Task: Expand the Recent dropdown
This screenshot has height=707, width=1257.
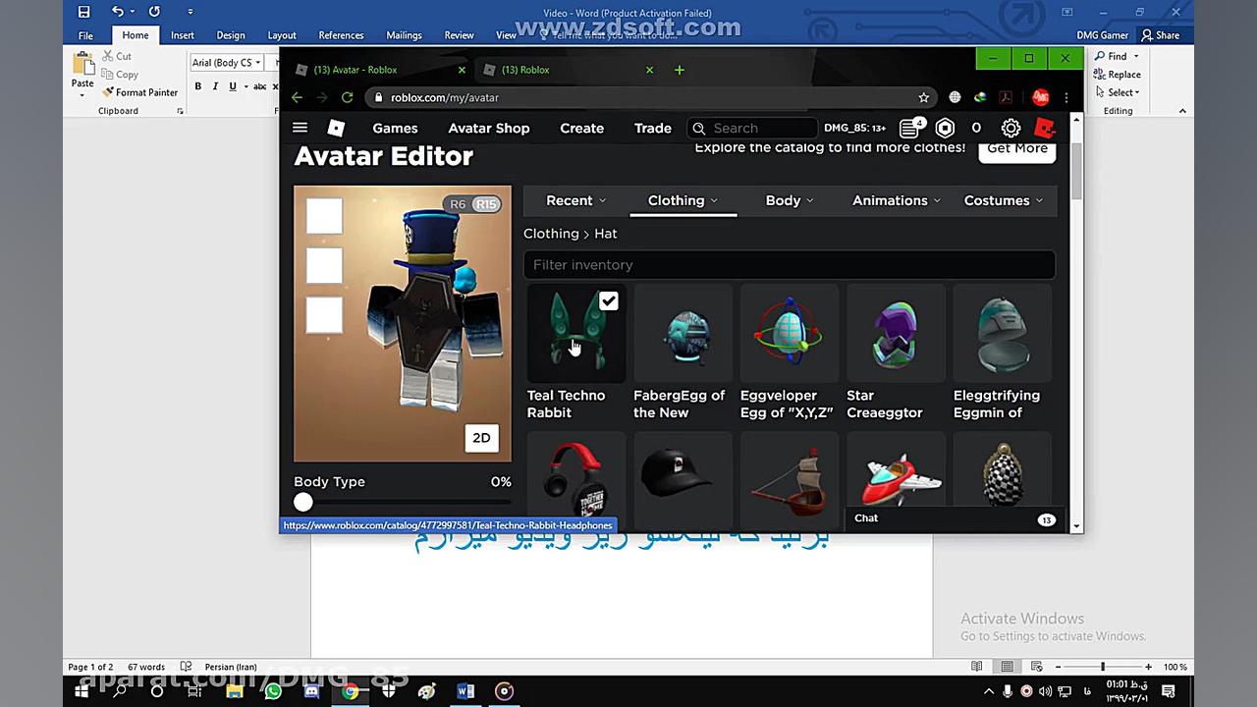Action: (x=576, y=200)
